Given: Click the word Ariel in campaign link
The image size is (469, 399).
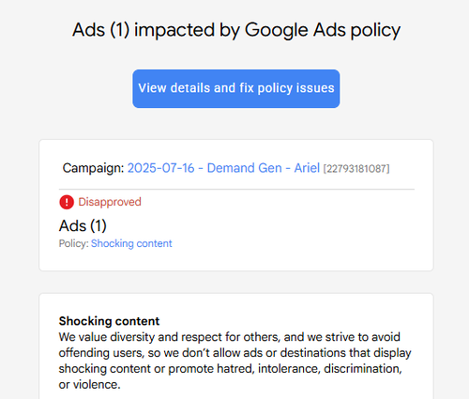Looking at the screenshot, I should 307,168.
